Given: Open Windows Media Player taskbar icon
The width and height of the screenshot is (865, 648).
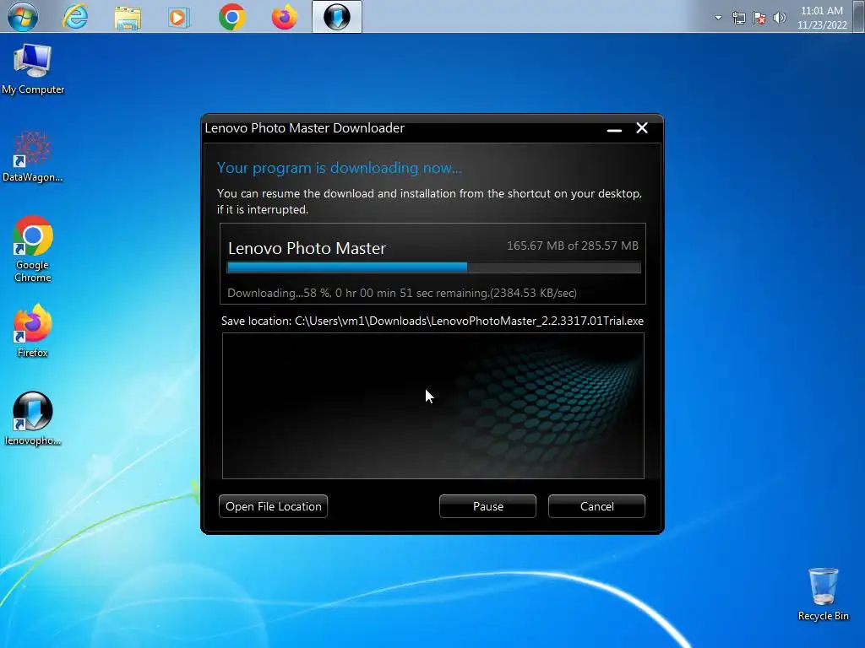Looking at the screenshot, I should tap(179, 18).
